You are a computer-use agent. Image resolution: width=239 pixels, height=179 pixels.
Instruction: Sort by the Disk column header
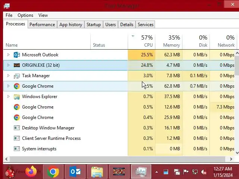[196, 41]
